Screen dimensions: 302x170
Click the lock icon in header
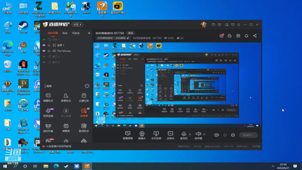[x=230, y=36]
